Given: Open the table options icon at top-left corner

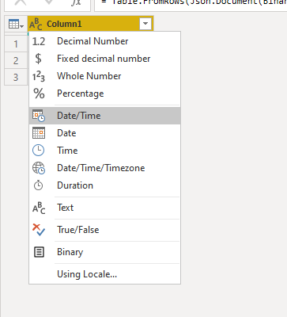Looking at the screenshot, I should (16, 25).
